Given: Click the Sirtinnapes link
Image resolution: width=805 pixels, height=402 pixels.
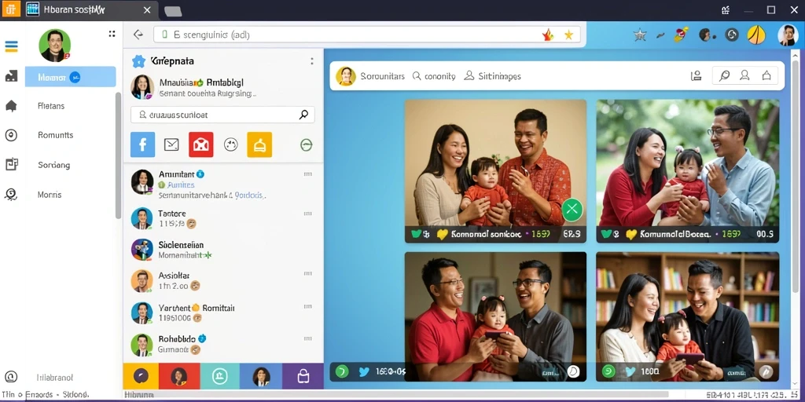Looking at the screenshot, I should 492,76.
